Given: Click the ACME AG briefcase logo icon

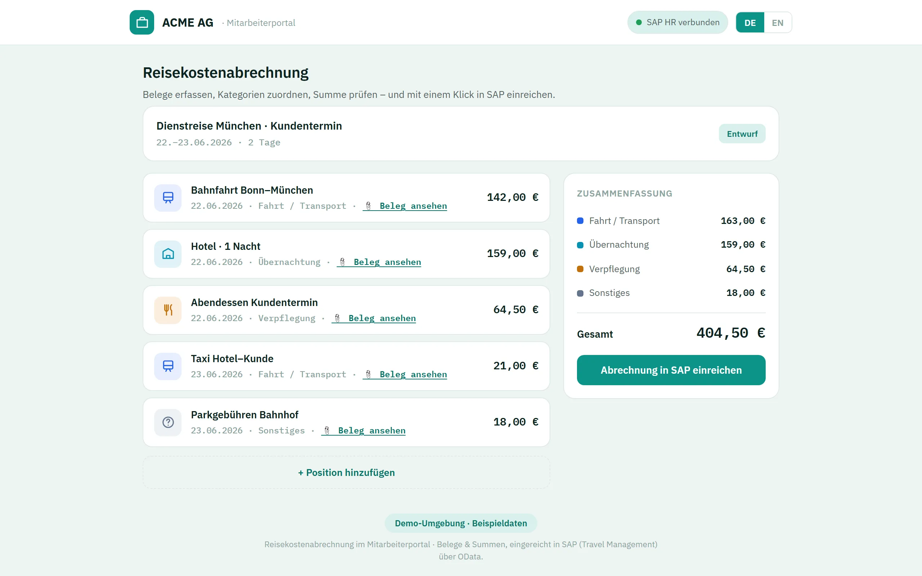Looking at the screenshot, I should (x=142, y=22).
